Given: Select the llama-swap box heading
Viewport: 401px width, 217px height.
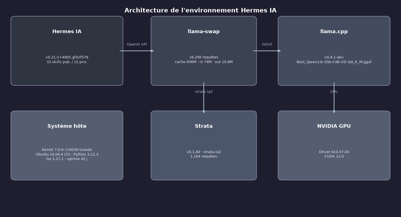Looking at the screenshot, I should [x=204, y=32].
